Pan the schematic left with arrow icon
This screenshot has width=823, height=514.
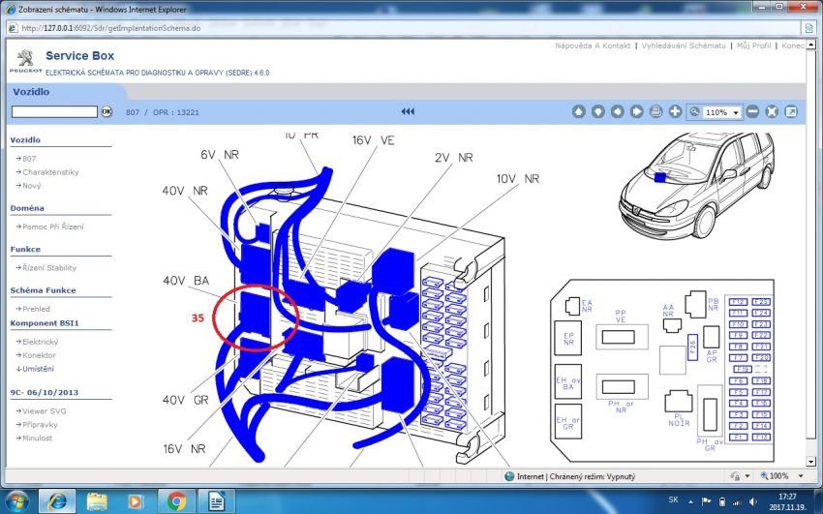coord(618,111)
